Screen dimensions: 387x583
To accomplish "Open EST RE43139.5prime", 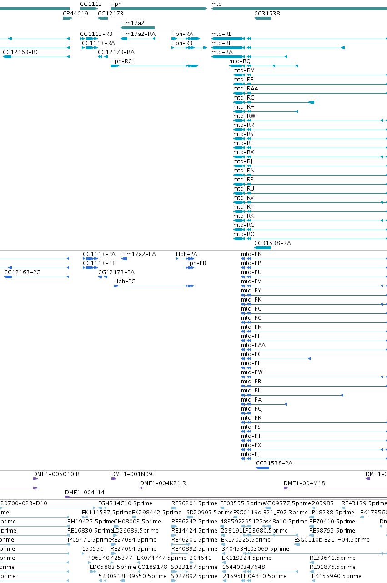I will (364, 503).
